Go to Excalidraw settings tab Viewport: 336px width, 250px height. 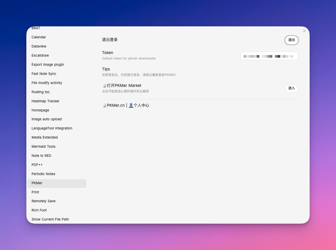click(40, 56)
